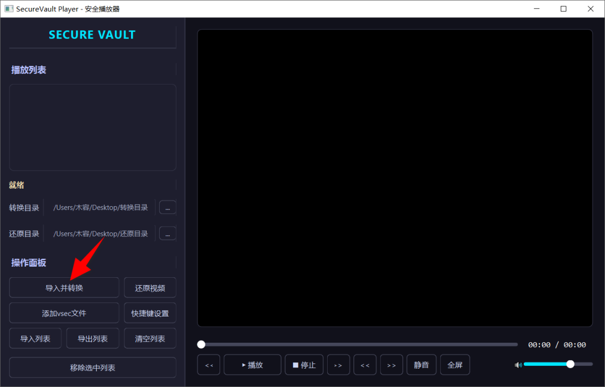Image resolution: width=605 pixels, height=387 pixels.
Task: Start playback with the 播放 button
Action: (x=252, y=365)
